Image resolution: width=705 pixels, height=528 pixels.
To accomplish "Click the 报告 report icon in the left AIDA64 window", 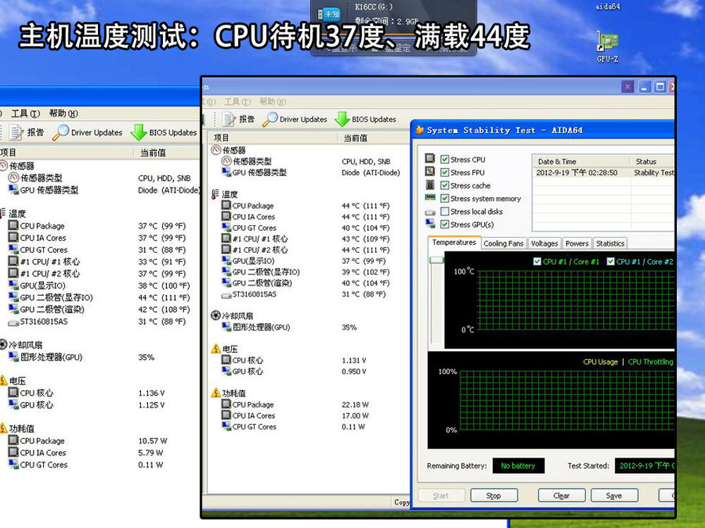I will click(x=17, y=132).
